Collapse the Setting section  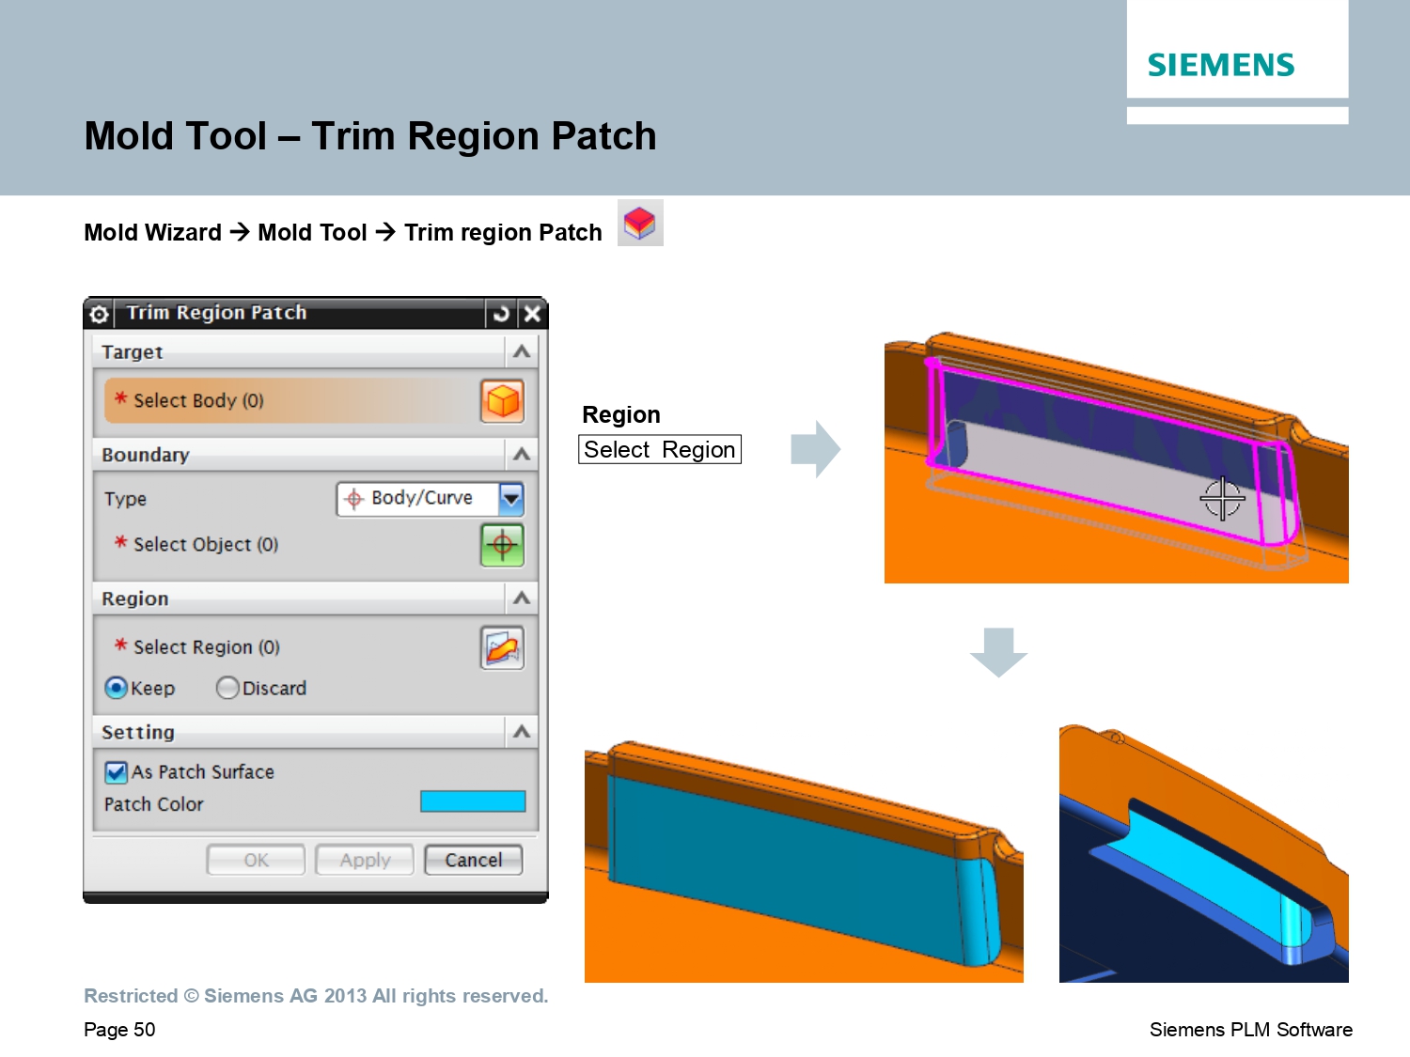[x=522, y=732]
